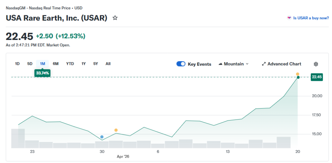Click the purple heart icon beside USAR buy link

point(289,18)
